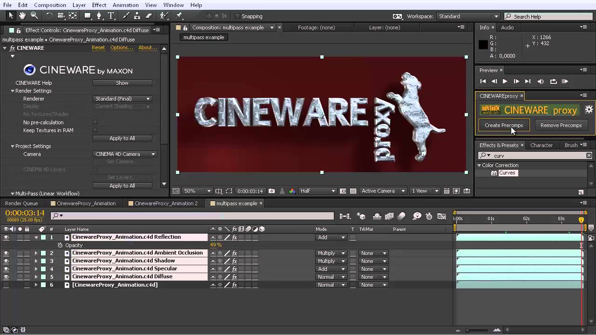This screenshot has height=335, width=596.
Task: Toggle the frame blending timeline icon
Action: (389, 216)
